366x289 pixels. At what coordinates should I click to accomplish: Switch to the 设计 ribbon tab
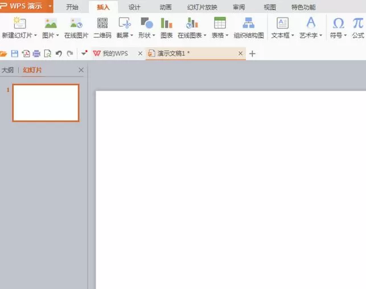[x=134, y=7]
